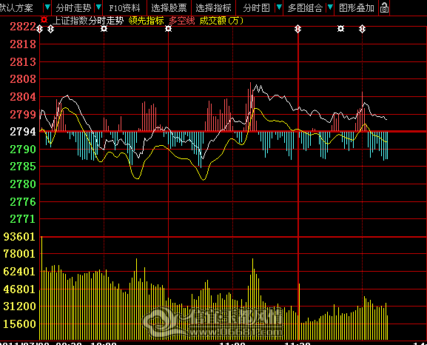The image size is (427, 345).
Task: Click the fourth star marker on the vertical line
Action: point(168,29)
